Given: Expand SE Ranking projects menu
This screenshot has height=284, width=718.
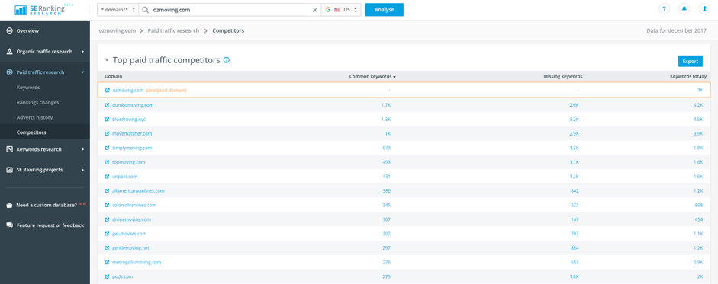Looking at the screenshot, I should coord(83,170).
